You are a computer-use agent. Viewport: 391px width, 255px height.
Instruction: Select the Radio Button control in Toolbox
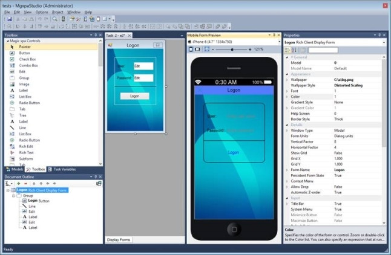pyautogui.click(x=28, y=102)
